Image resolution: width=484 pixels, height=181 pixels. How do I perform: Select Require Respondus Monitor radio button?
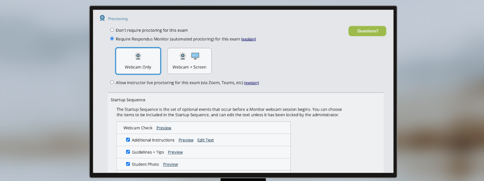tap(112, 39)
